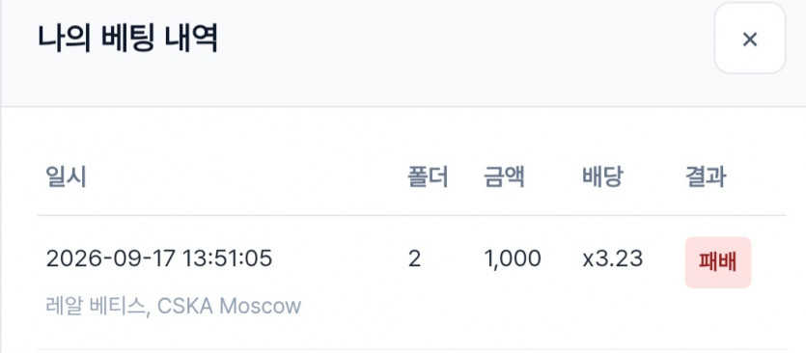806x353 pixels.
Task: Select the 레알 베티스 team name
Action: click(x=96, y=307)
